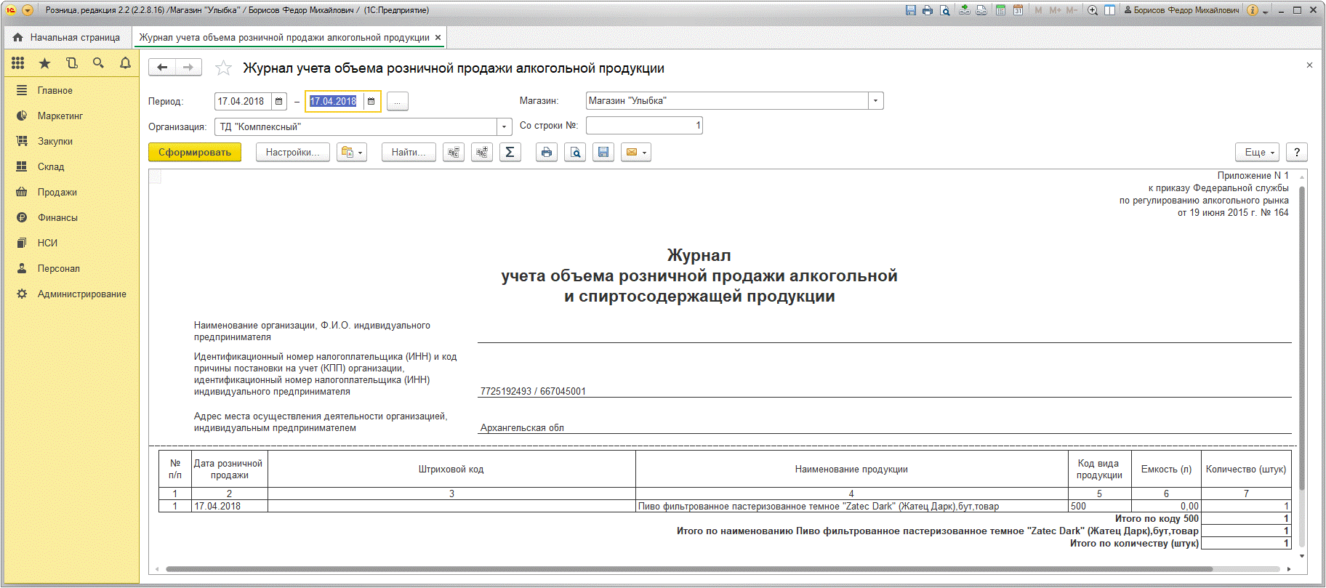The height and width of the screenshot is (588, 1326).
Task: Open notifications bell icon
Action: click(125, 63)
